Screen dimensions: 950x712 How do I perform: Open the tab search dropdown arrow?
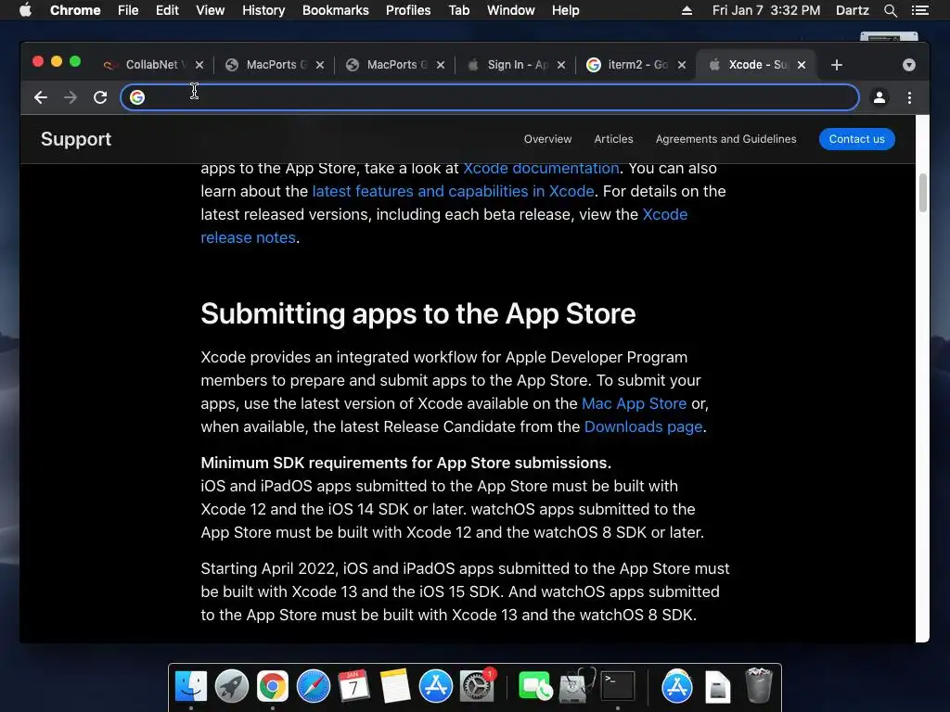pos(909,65)
